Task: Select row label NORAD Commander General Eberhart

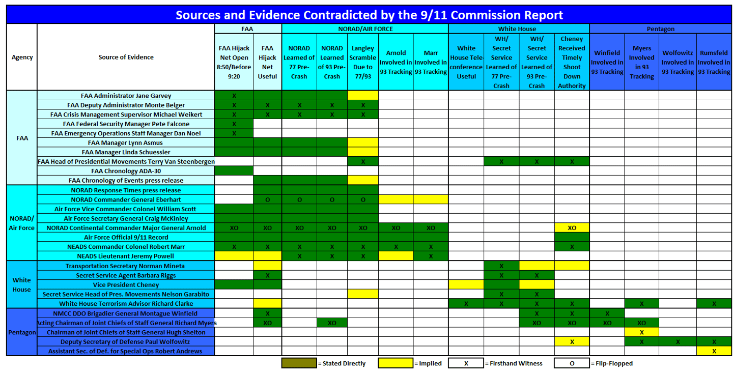Action: [126, 199]
